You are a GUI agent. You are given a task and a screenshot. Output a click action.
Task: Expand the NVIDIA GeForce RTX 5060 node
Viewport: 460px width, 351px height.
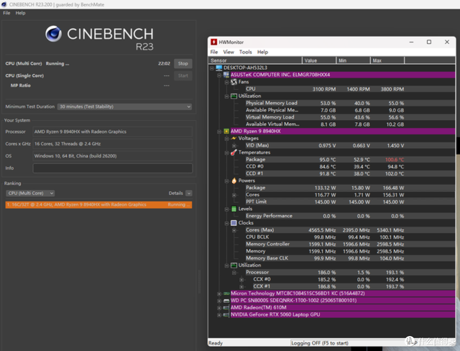coord(219,315)
